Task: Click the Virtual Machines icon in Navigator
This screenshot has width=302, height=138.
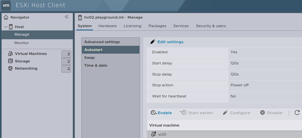Action: (x=10, y=54)
